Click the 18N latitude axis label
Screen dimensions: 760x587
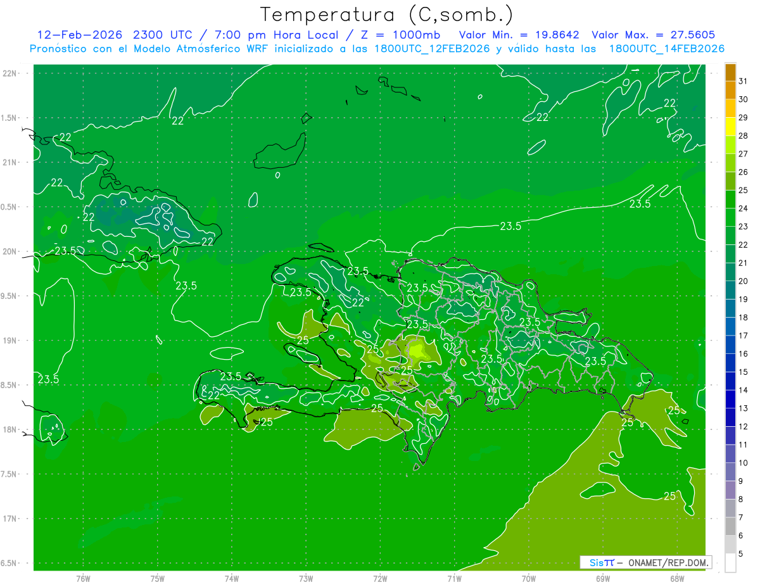click(x=10, y=429)
